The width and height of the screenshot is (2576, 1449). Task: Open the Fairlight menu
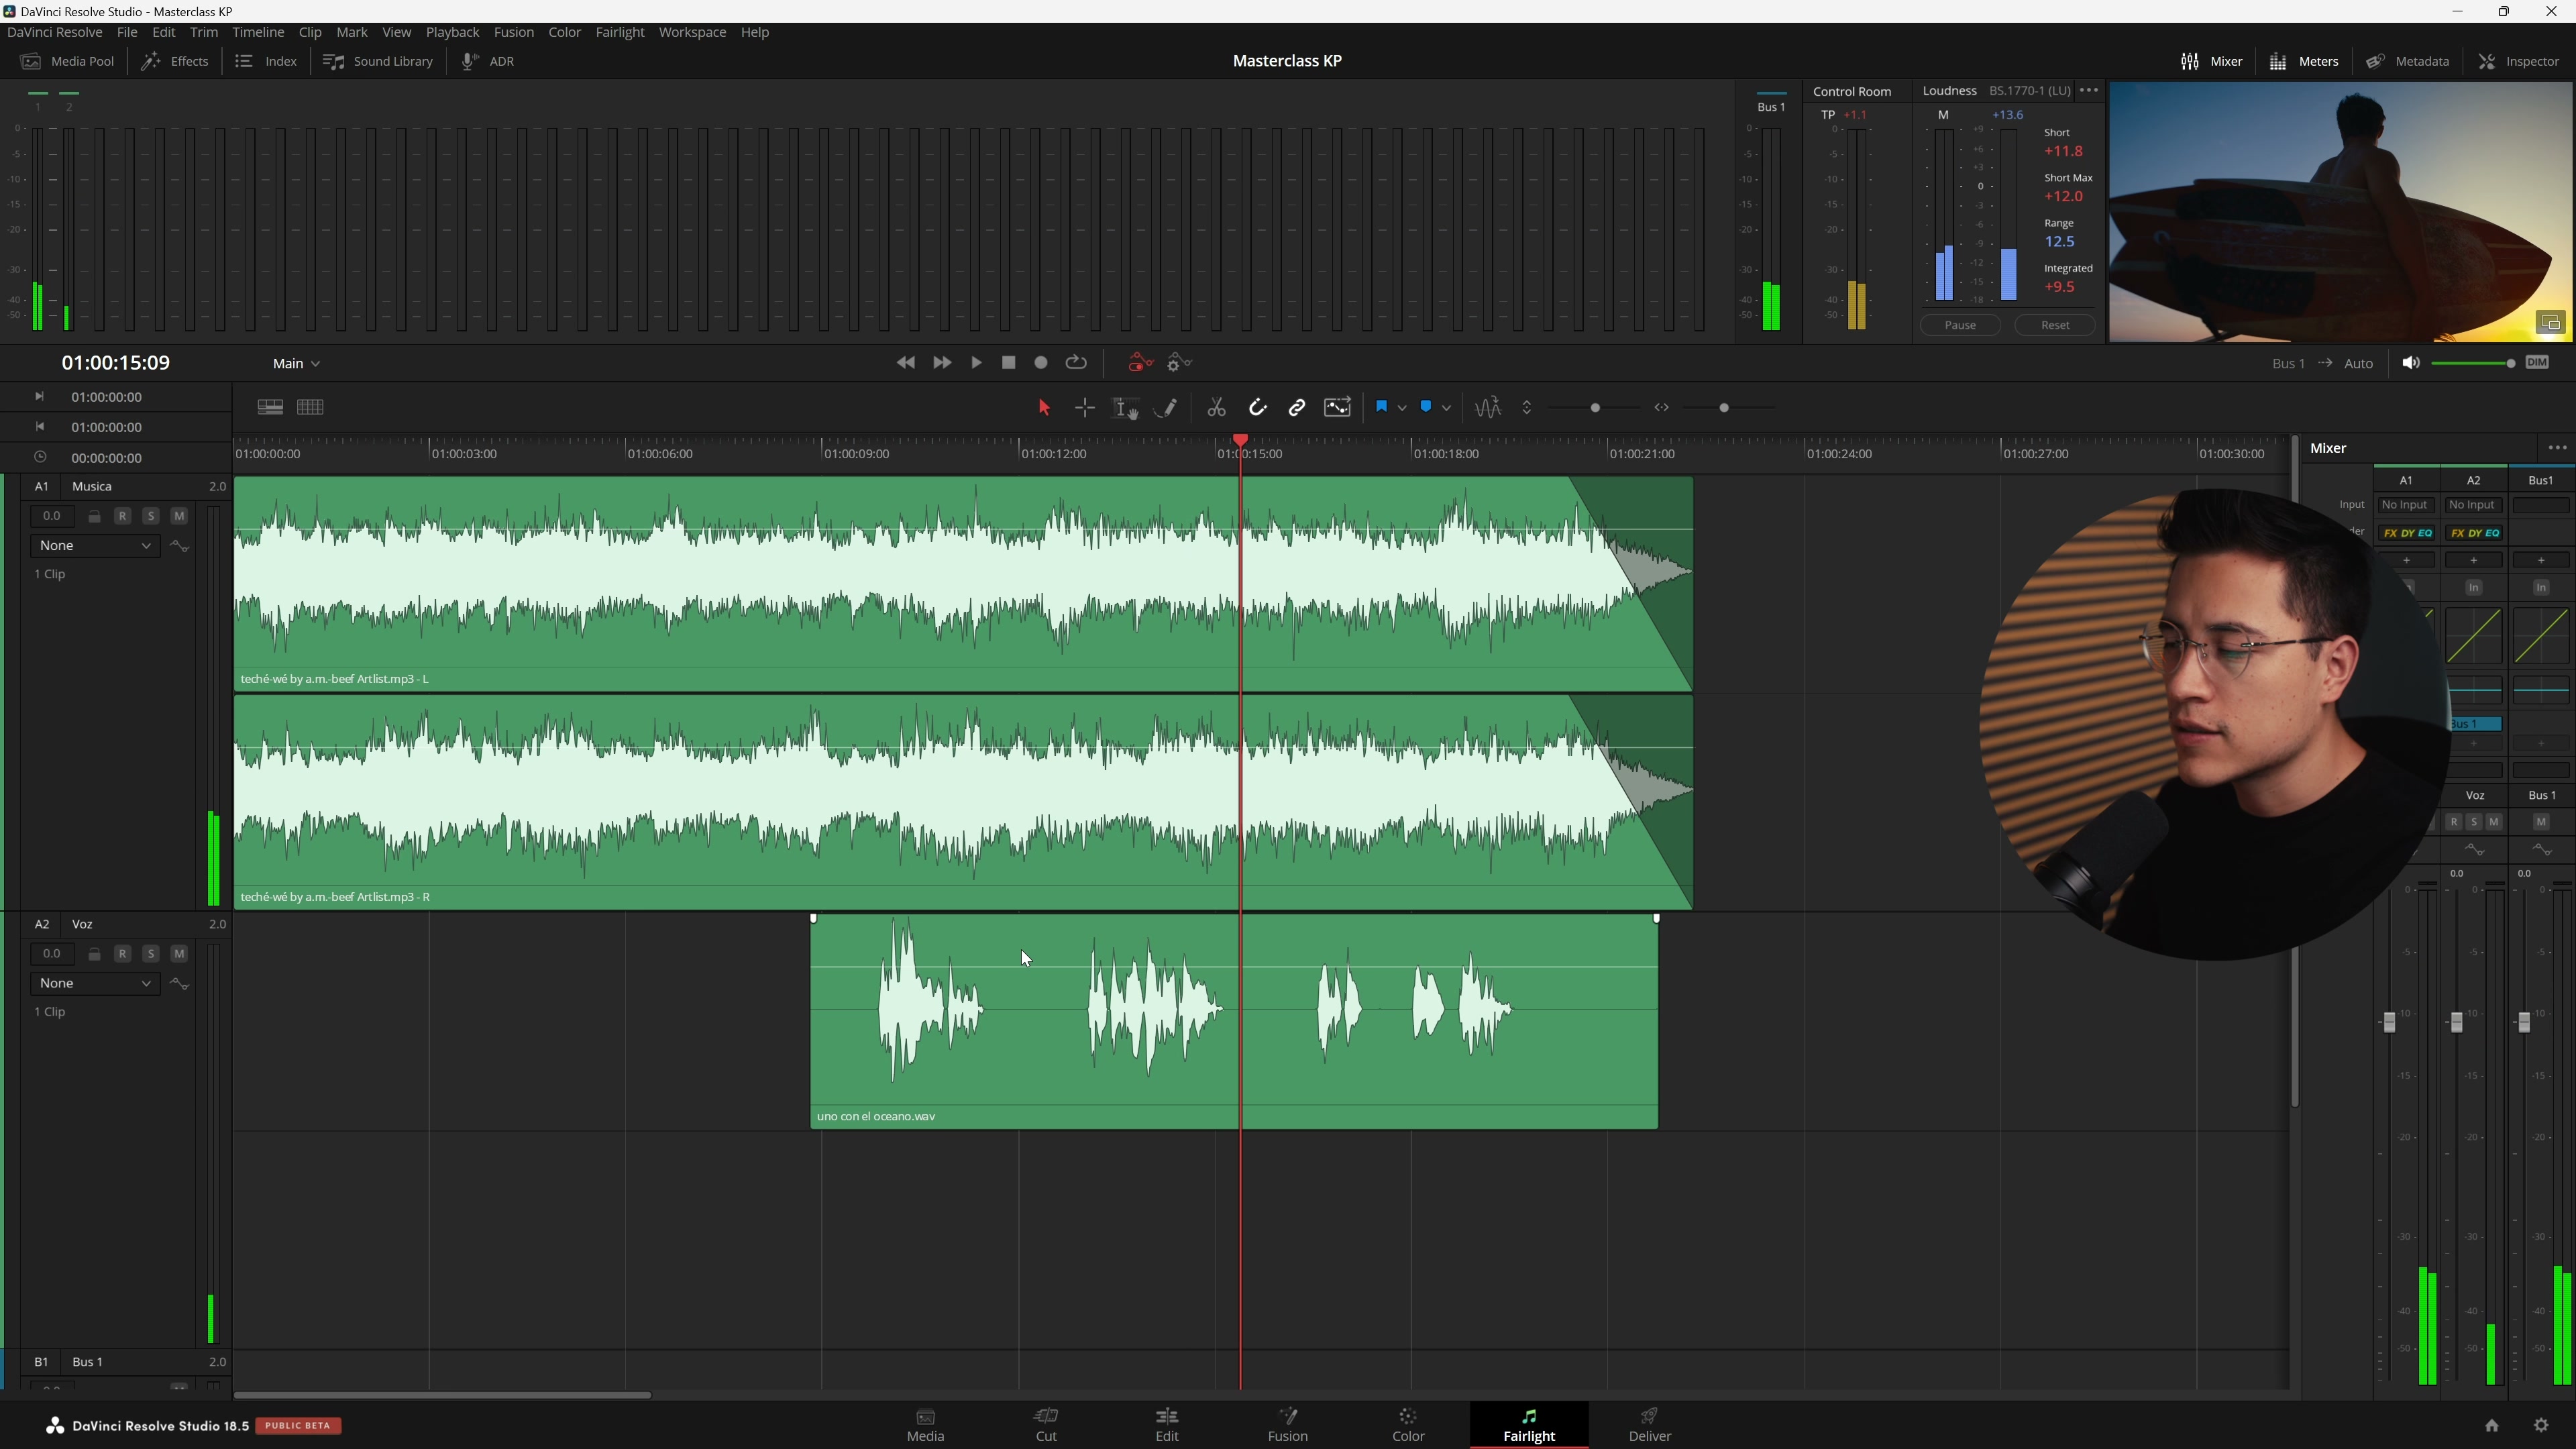(x=620, y=32)
